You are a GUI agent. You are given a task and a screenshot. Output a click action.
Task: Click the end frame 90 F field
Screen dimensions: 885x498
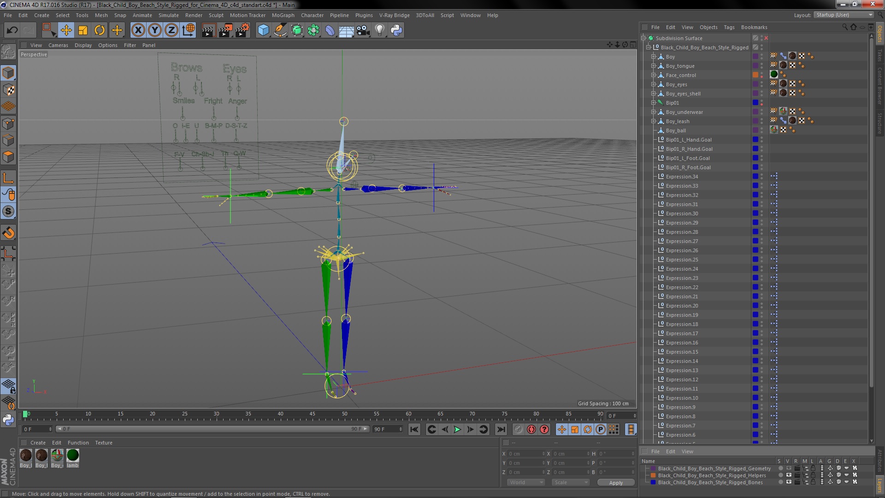pyautogui.click(x=388, y=429)
